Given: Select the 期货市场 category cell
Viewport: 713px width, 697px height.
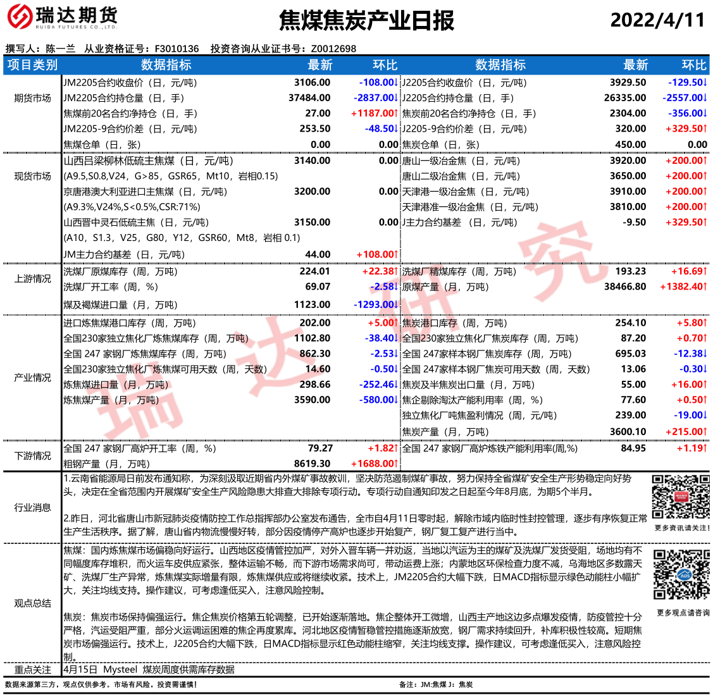Looking at the screenshot, I should click(x=32, y=98).
